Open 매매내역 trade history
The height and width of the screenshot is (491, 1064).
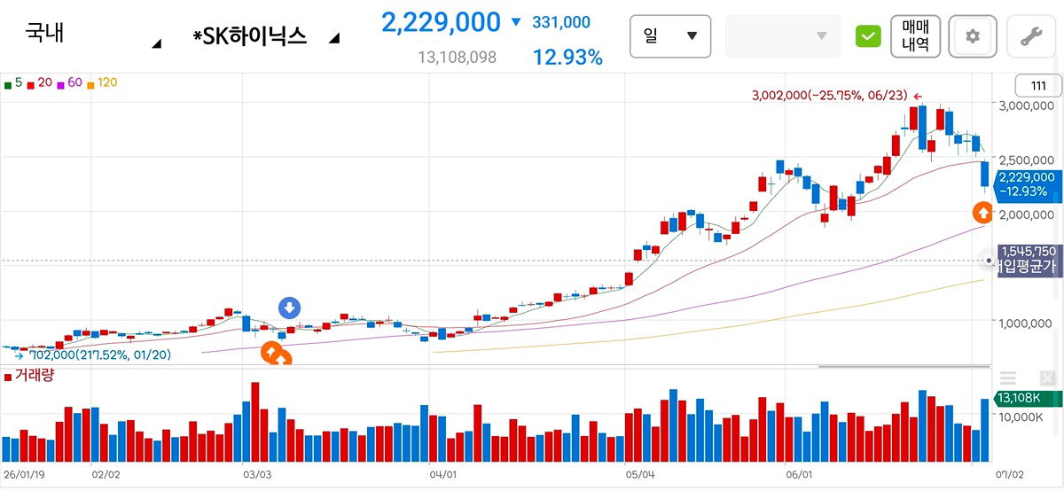point(914,36)
